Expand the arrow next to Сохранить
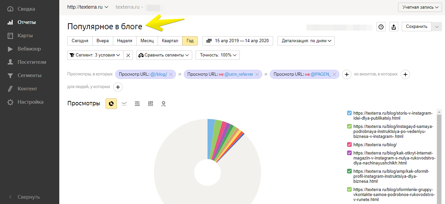Image resolution: width=445 pixels, height=204 pixels. click(x=437, y=27)
